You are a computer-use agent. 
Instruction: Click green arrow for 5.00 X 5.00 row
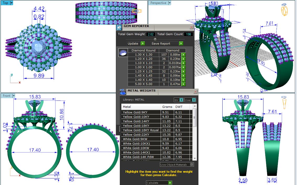coord(183,84)
